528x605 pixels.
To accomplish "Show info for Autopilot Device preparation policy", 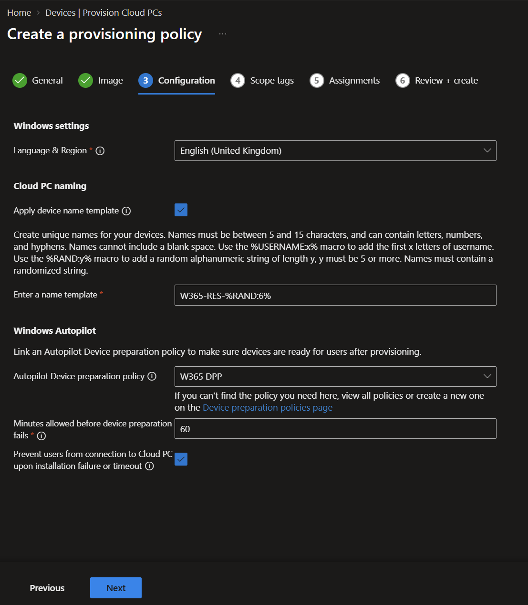I will [152, 376].
